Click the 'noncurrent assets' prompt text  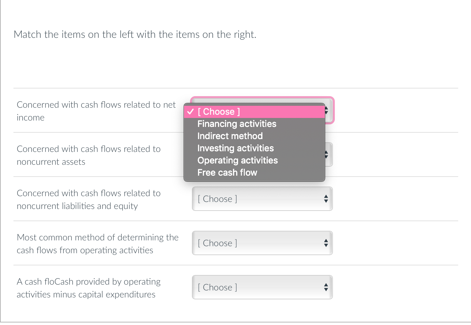pos(88,155)
